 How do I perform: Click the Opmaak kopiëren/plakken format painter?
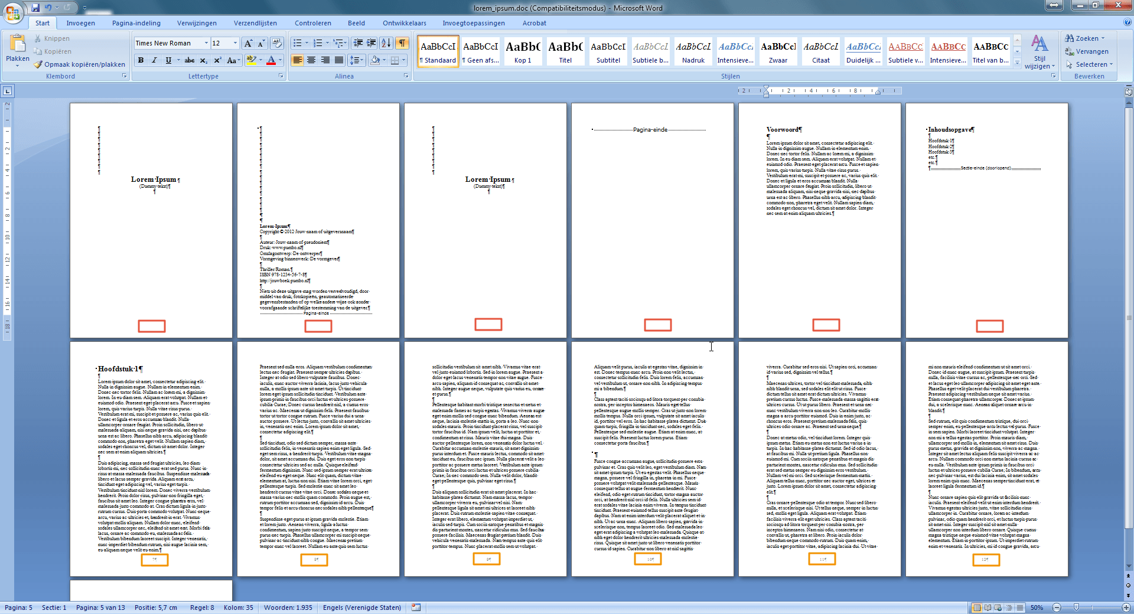click(x=79, y=64)
